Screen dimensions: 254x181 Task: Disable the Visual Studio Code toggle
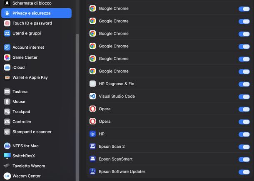244,97
